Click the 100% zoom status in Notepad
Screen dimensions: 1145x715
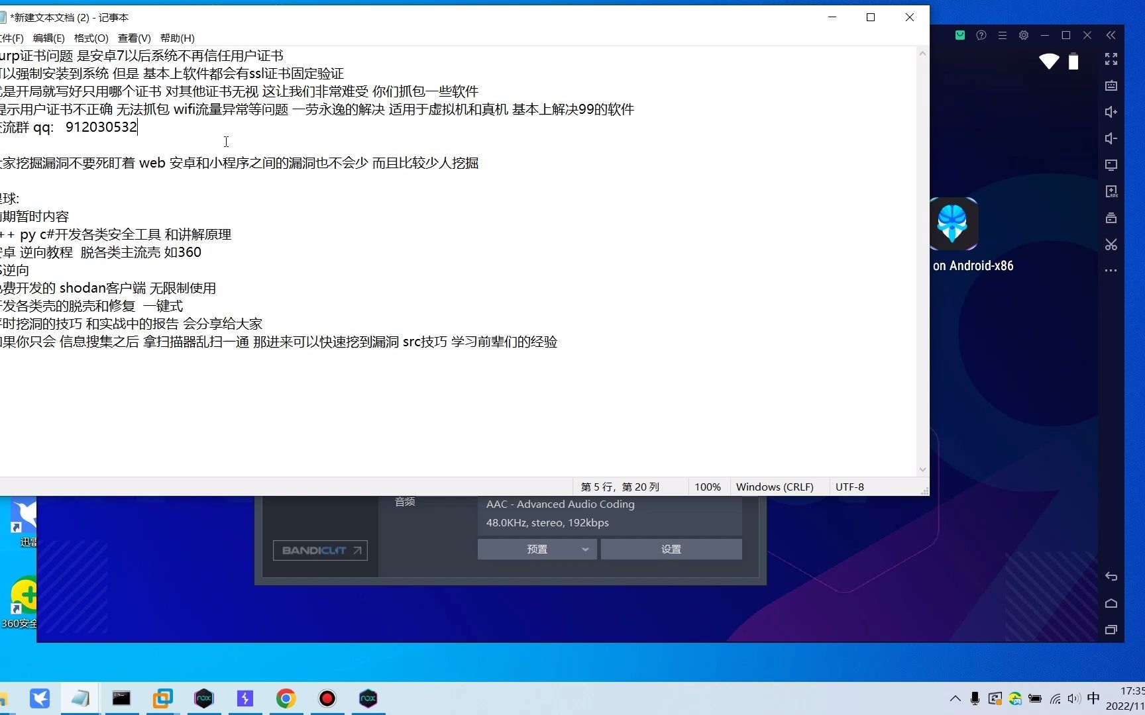pos(707,487)
